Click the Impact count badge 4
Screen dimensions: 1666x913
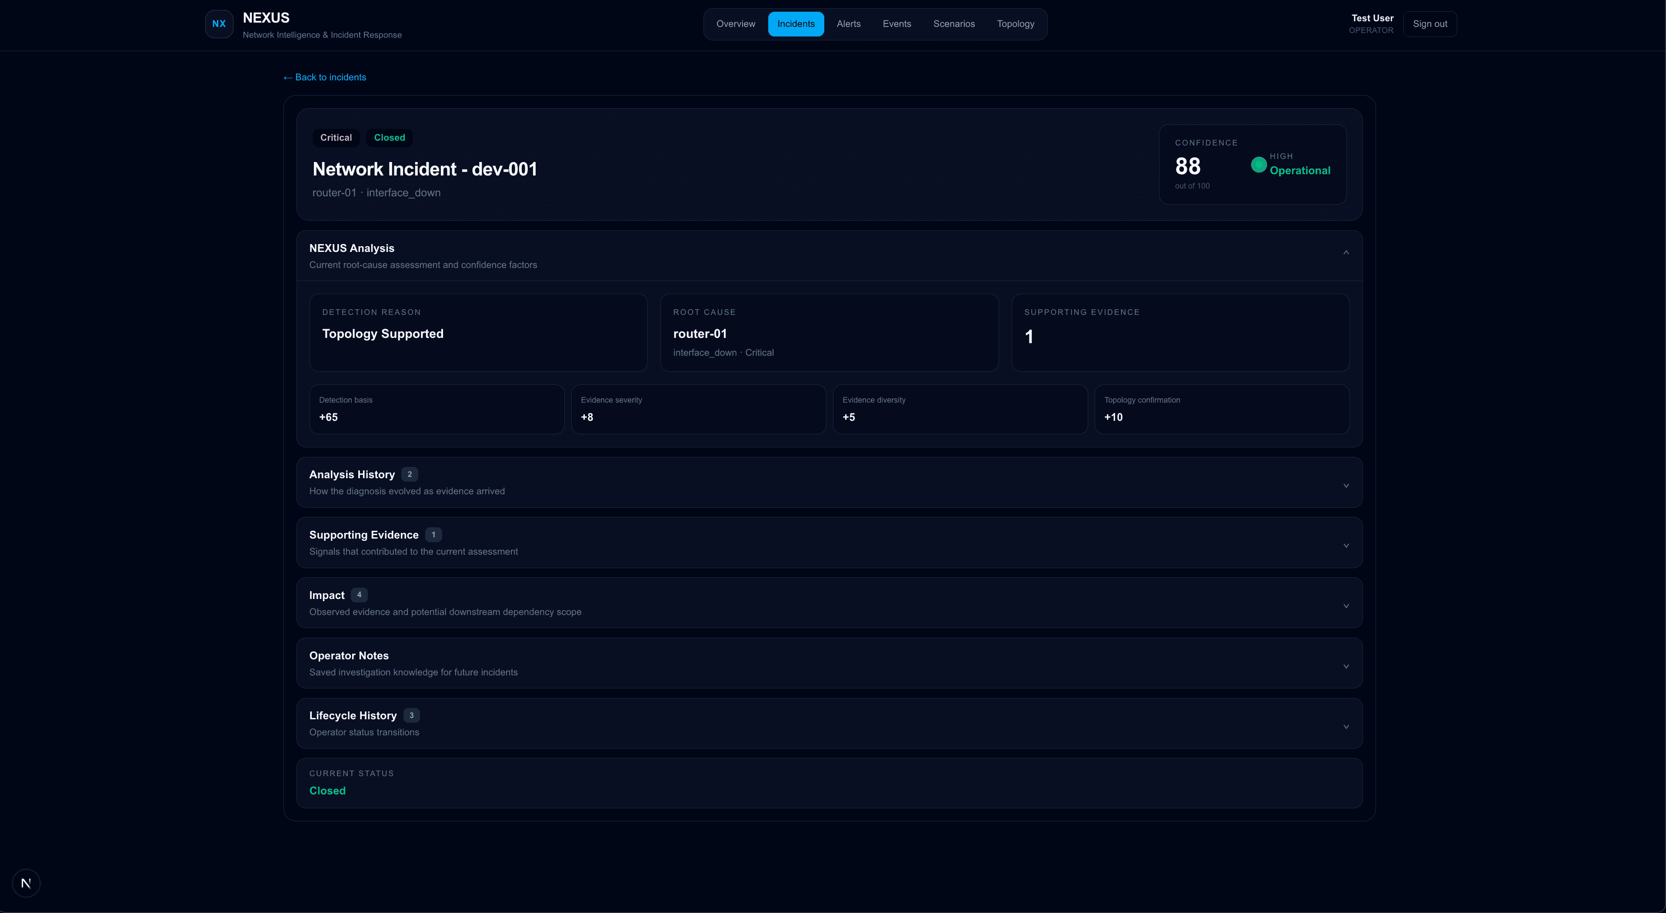[x=359, y=595]
